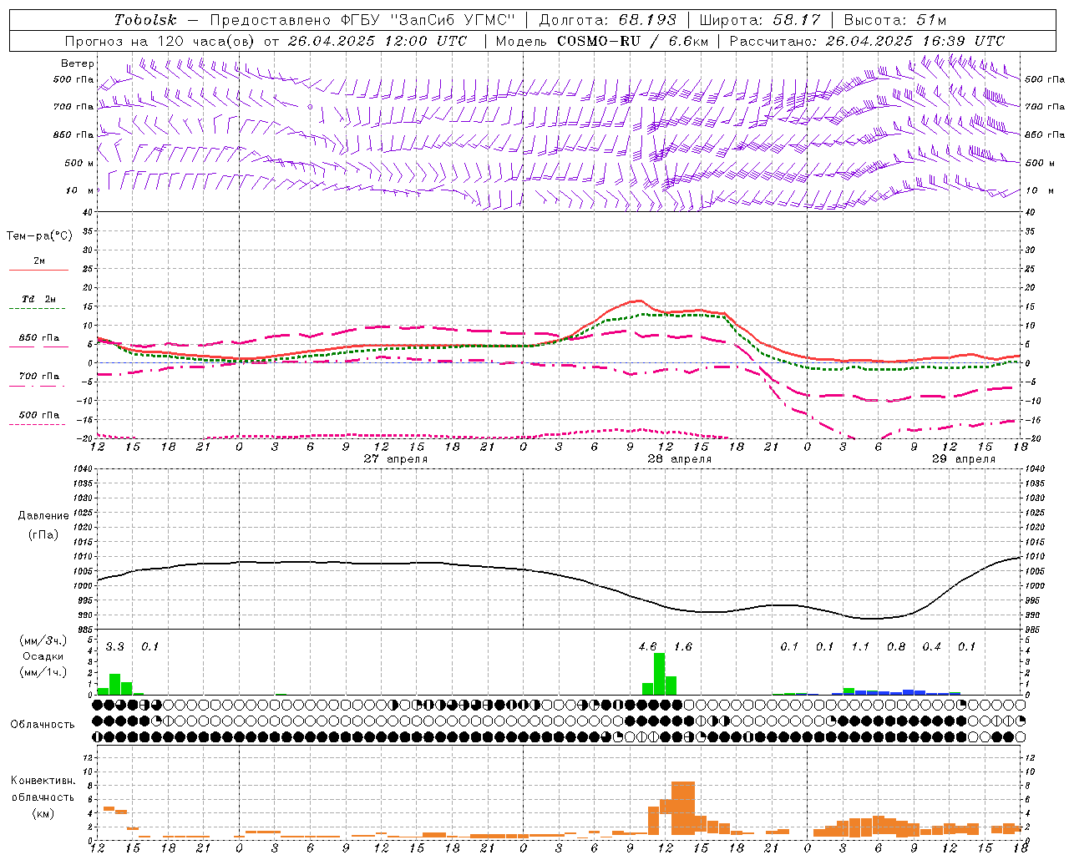Viewport: 1069px width, 855px height.
Task: Click the 'Конвективн.' convective cloud label
Action: tap(43, 781)
